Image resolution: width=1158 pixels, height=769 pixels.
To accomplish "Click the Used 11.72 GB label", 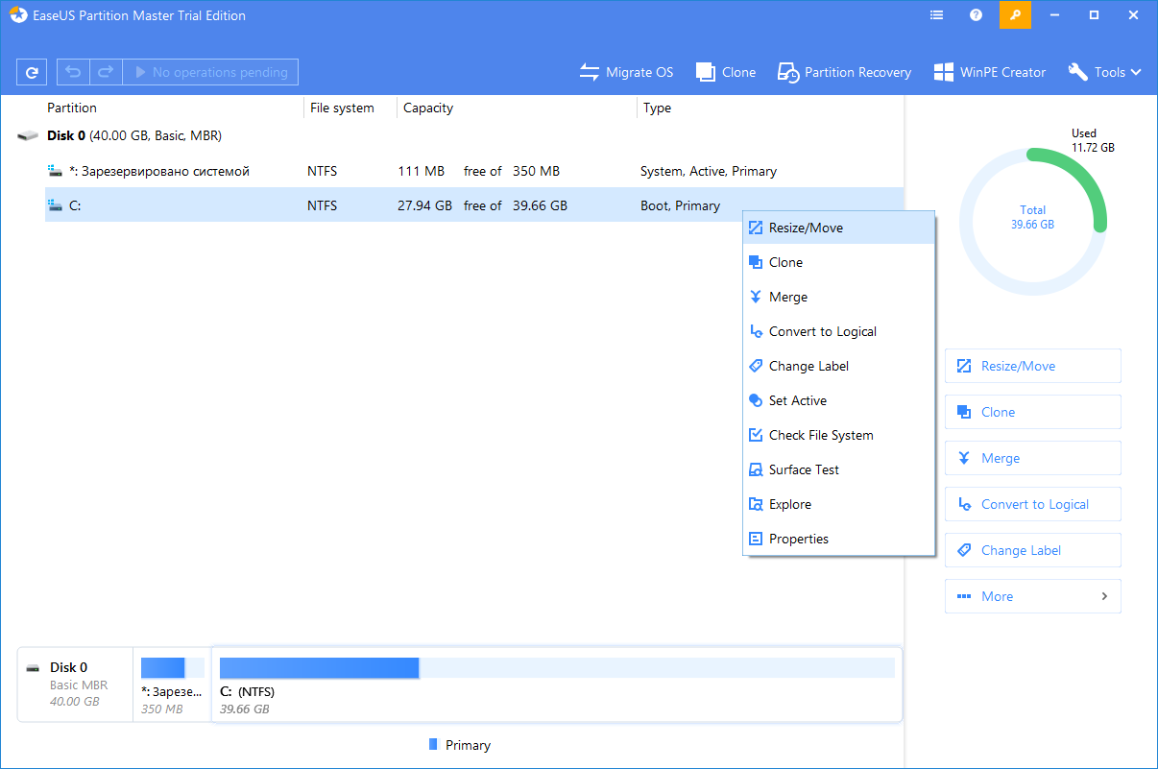I will 1093,140.
